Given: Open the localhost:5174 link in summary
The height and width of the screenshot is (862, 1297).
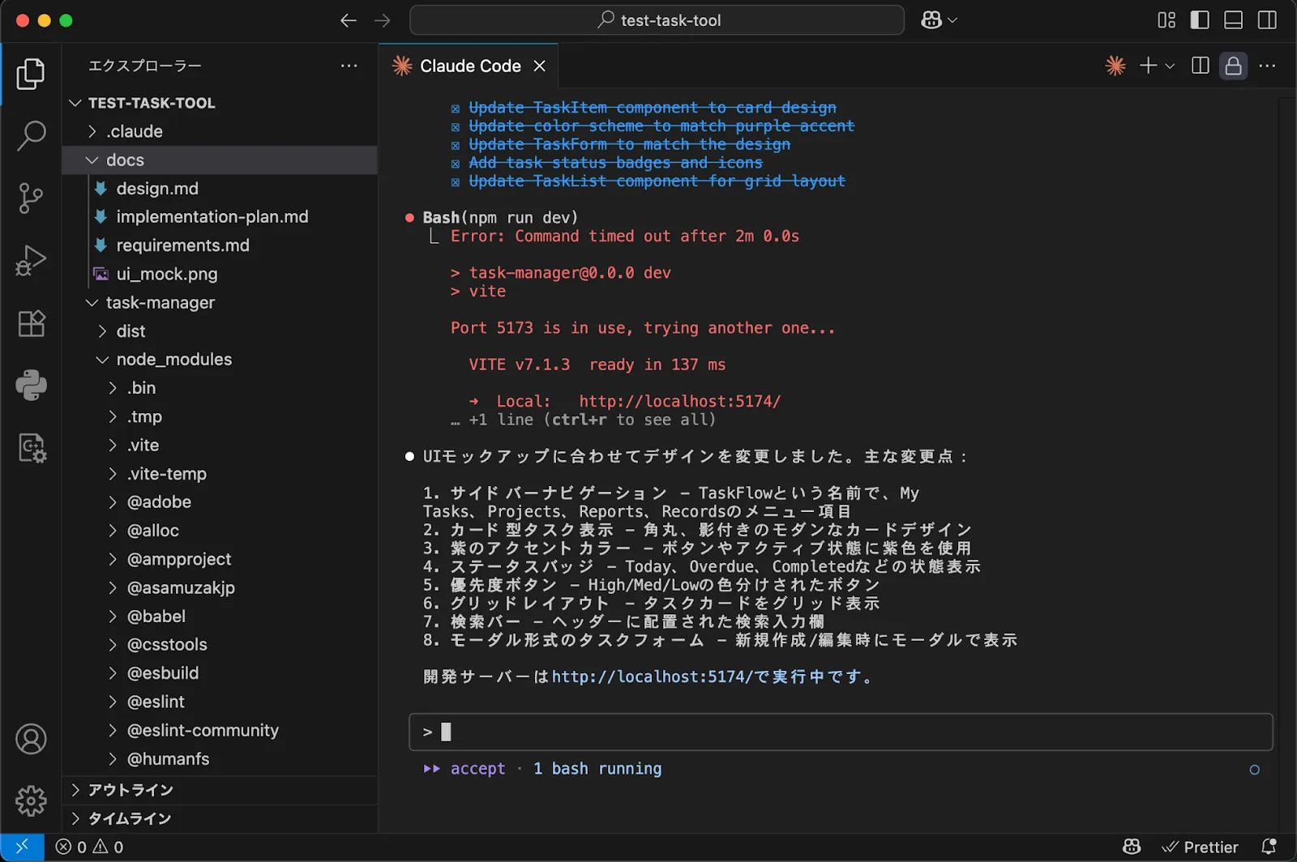Looking at the screenshot, I should point(653,676).
